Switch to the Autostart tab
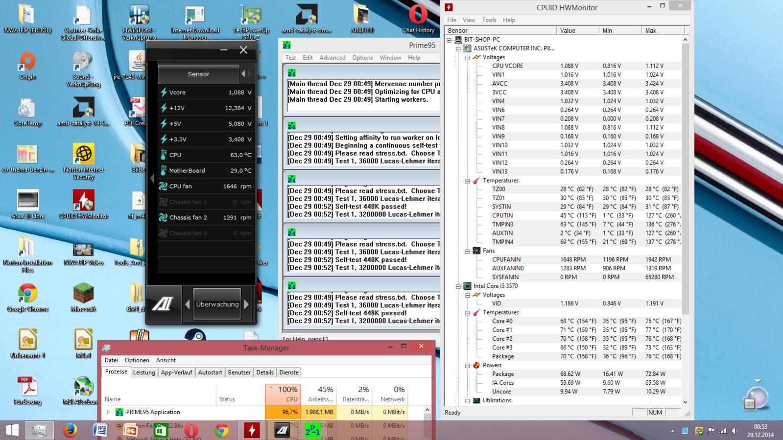The width and height of the screenshot is (783, 440). tap(210, 372)
